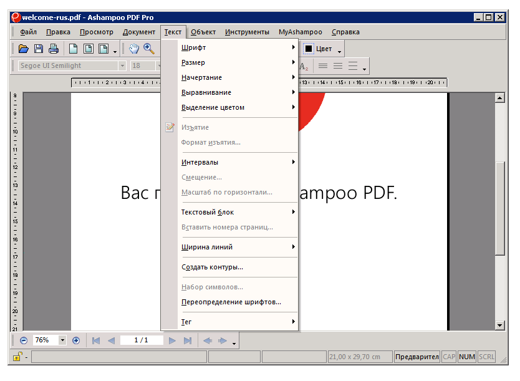This screenshot has width=520, height=381.
Task: Expand the Шрифт submenu
Action: 238,47
